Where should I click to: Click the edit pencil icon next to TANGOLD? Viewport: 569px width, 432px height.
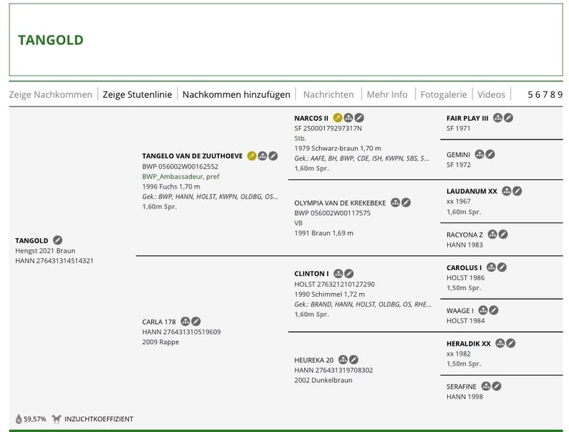click(x=58, y=240)
